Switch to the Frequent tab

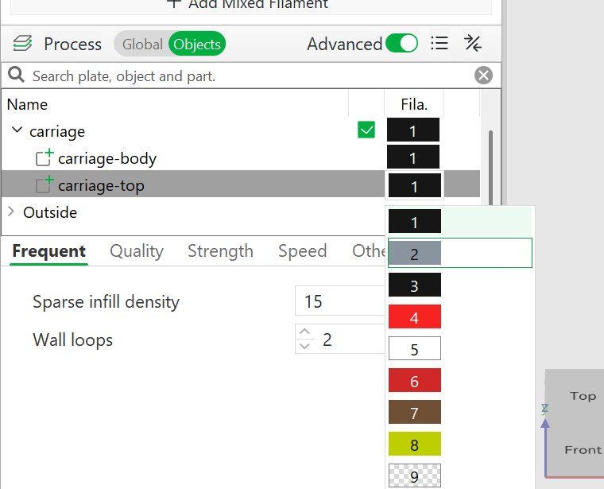(x=49, y=250)
